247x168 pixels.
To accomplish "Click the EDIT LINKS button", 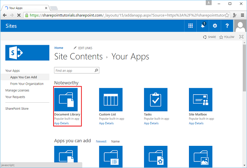I will point(85,48).
